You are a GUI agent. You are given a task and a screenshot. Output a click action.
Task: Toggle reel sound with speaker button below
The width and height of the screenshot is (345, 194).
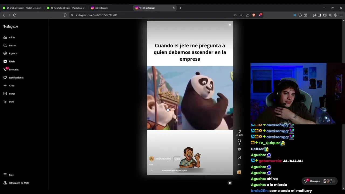pos(230,183)
